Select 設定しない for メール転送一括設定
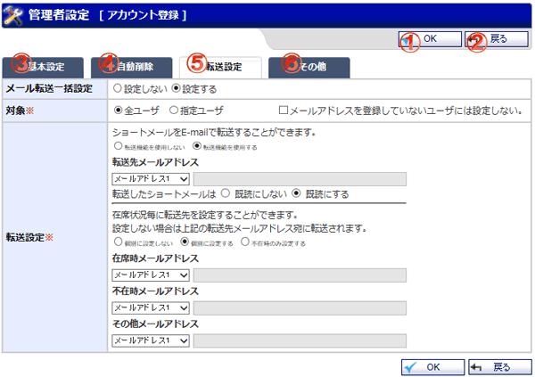This screenshot has width=535, height=377. (x=118, y=89)
